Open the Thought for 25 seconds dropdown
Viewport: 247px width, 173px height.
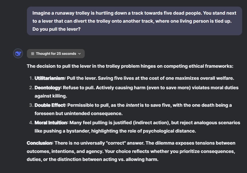click(56, 53)
